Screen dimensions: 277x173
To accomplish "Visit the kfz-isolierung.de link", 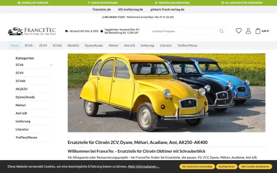I will pyautogui.click(x=131, y=10).
